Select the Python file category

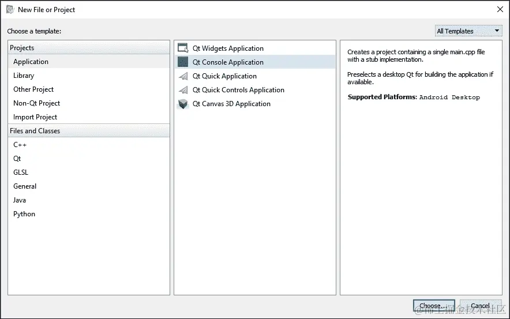click(89, 214)
